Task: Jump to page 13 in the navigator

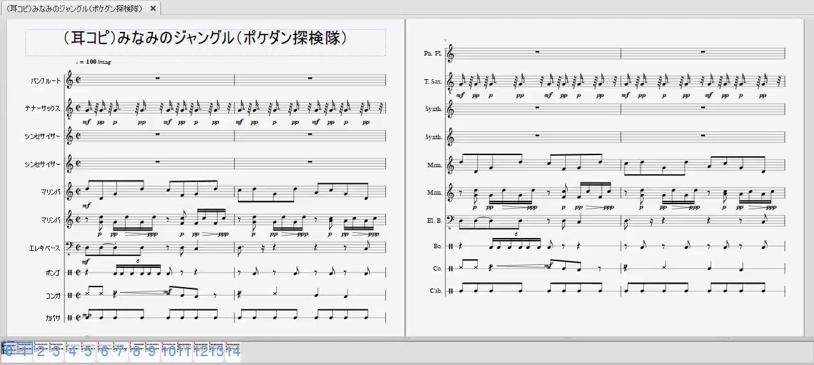Action: [217, 350]
